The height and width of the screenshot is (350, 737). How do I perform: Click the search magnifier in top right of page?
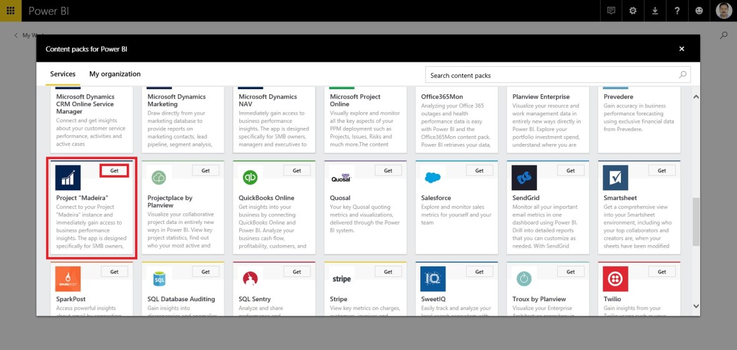pyautogui.click(x=724, y=35)
